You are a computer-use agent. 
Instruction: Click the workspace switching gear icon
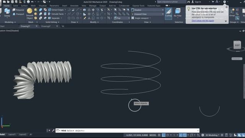(203, 135)
